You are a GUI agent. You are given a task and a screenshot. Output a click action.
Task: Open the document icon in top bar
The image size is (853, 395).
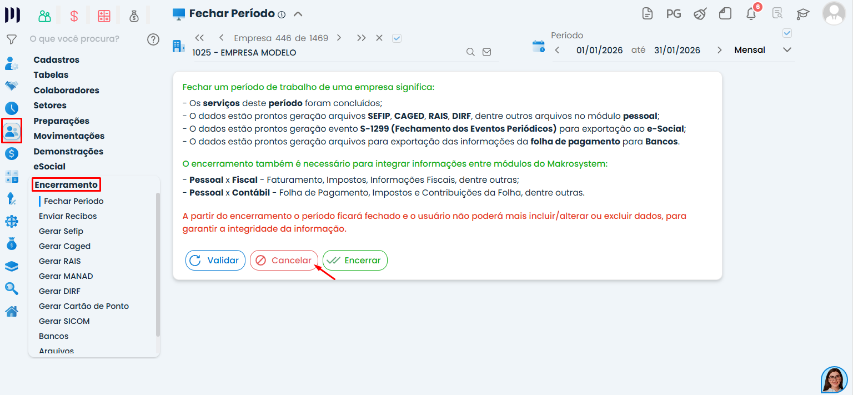648,14
